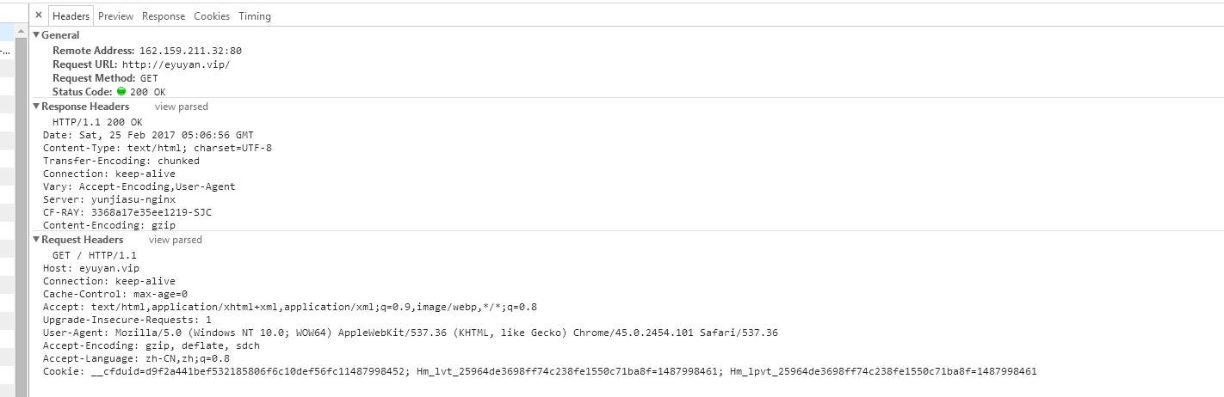Click the Server yunjiasu-nginx header line
1224x397 pixels.
(x=109, y=199)
